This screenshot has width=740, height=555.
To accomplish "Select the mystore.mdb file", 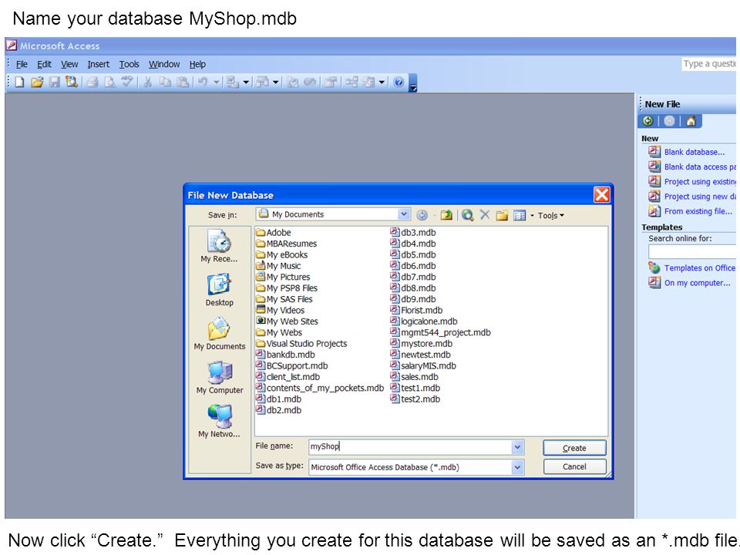I will [x=421, y=344].
